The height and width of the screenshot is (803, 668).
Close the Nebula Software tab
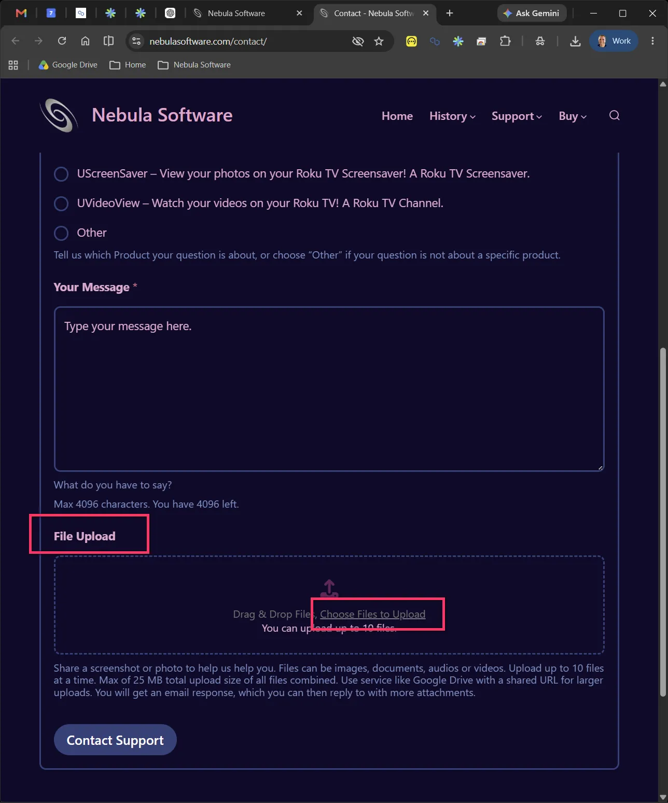click(x=299, y=13)
